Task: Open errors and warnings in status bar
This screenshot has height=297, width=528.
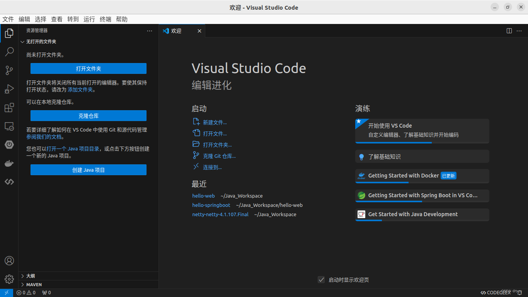Action: 26,293
